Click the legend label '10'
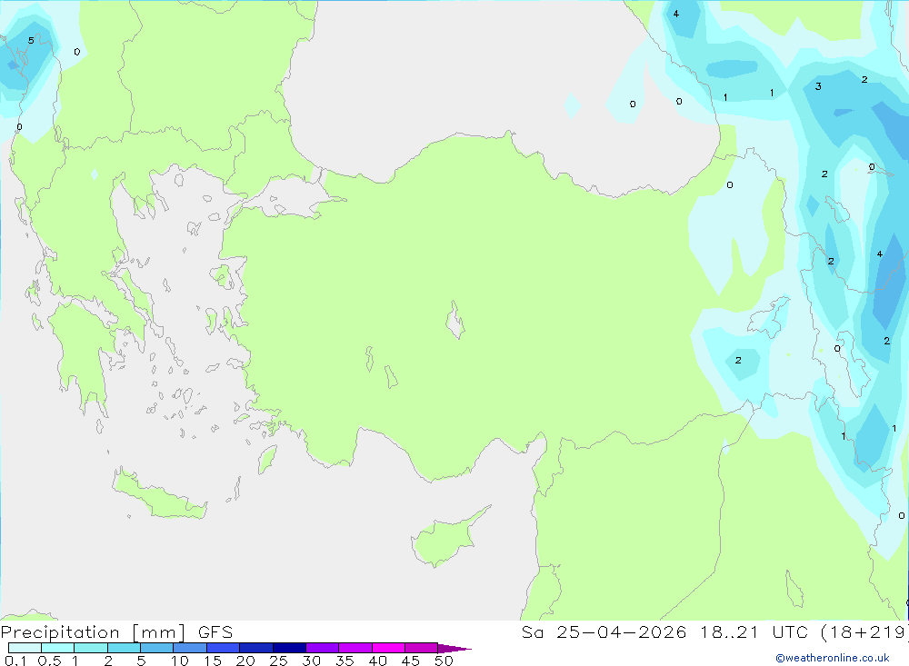The height and width of the screenshot is (666, 909). [179, 661]
